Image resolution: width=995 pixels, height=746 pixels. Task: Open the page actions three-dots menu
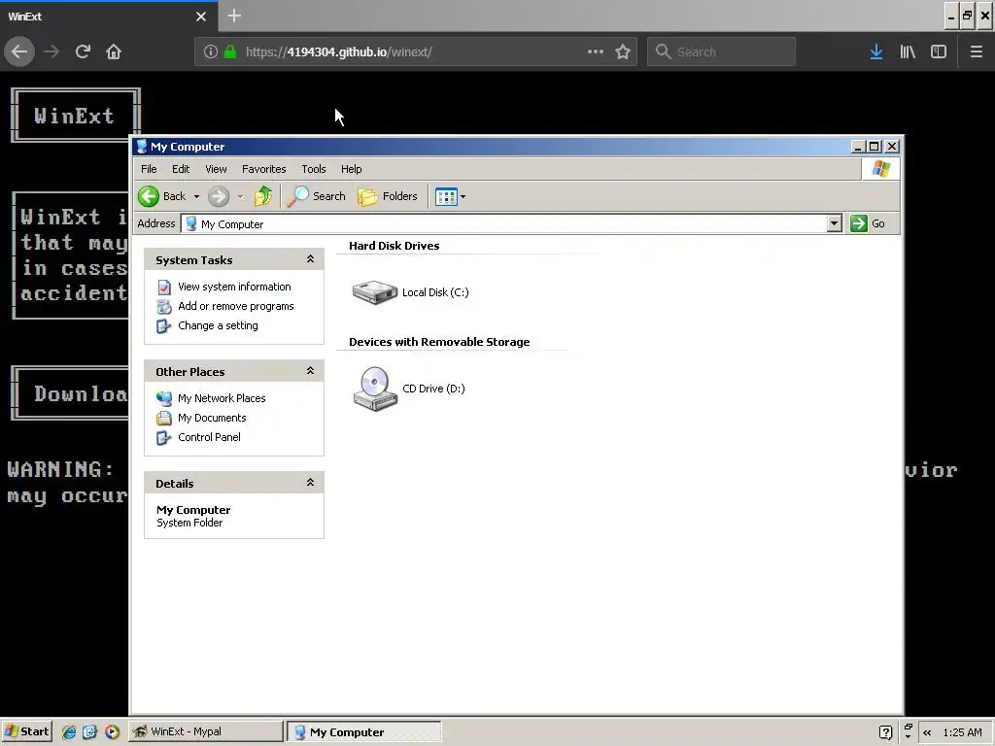tap(596, 51)
